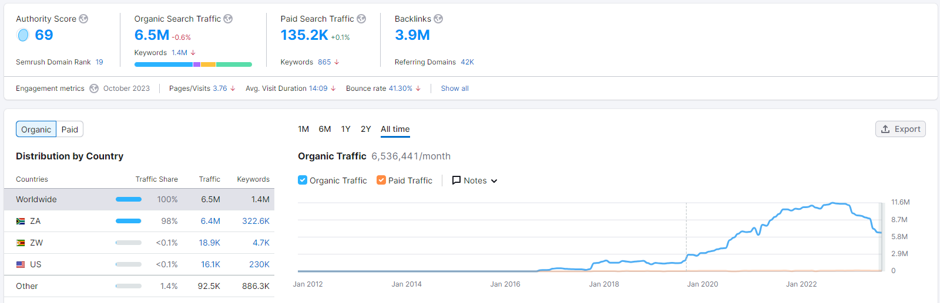Click the chart's right-edge scroll handle
The height and width of the screenshot is (303, 940).
tap(882, 237)
